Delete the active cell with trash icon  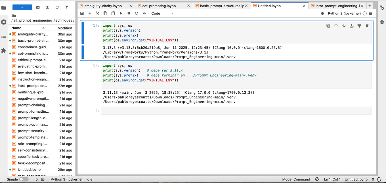[367, 26]
